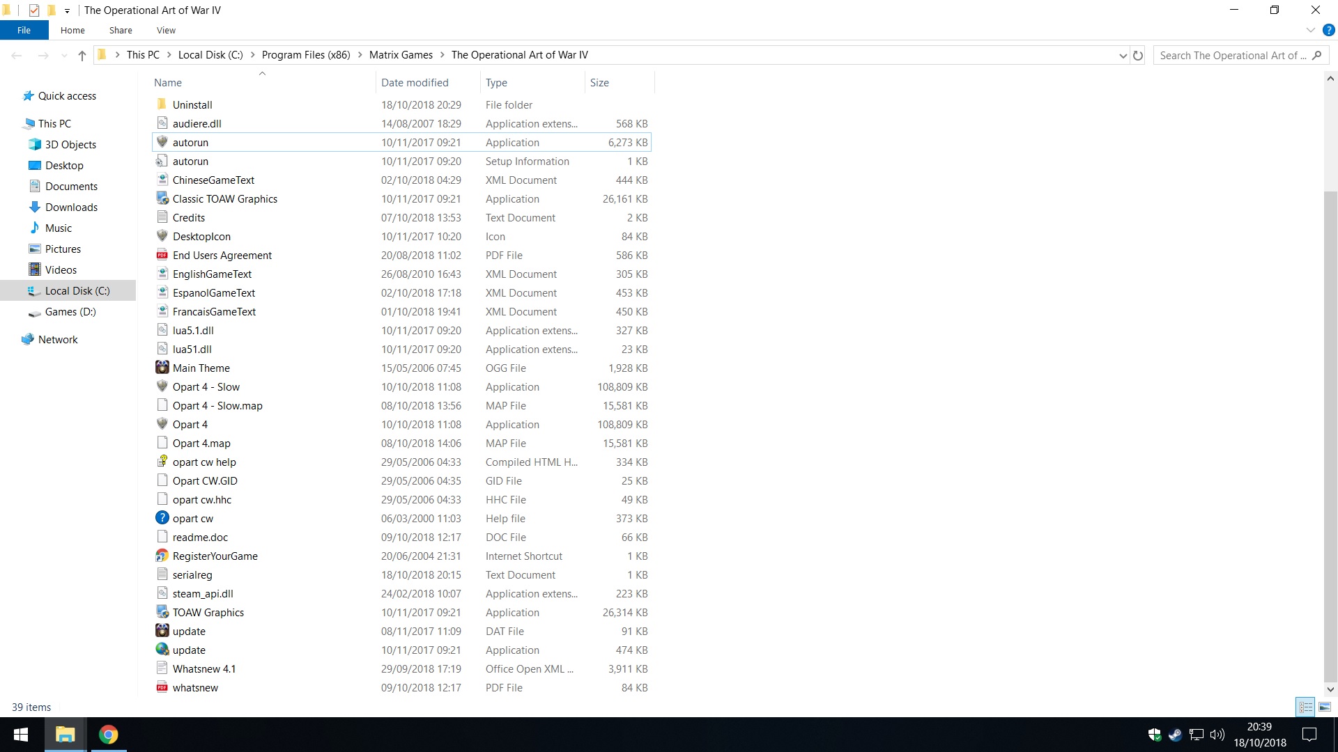This screenshot has height=752, width=1338.
Task: Select the Opart 4 application icon
Action: (162, 424)
